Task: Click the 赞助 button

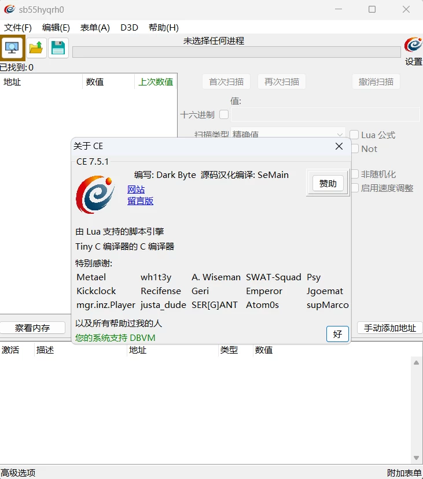Action: pyautogui.click(x=328, y=184)
